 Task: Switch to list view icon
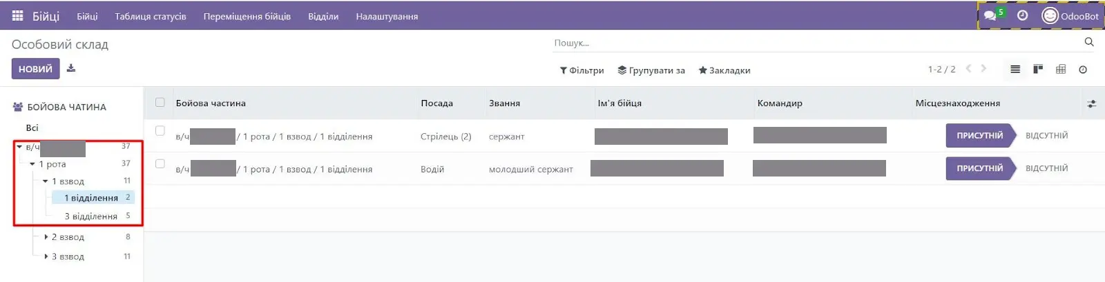click(x=1015, y=69)
